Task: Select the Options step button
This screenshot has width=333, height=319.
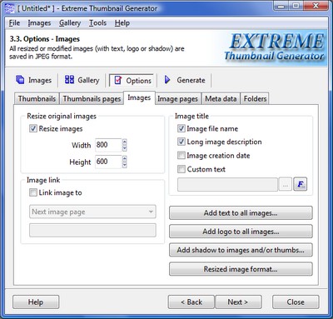Action: click(x=132, y=81)
